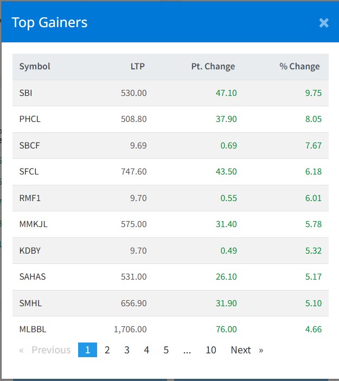This screenshot has height=381, width=339.
Task: Select the SFCL row
Action: [x=29, y=172]
